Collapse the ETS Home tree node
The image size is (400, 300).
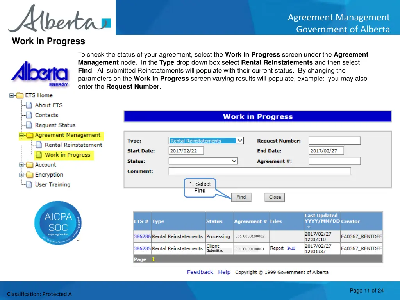(12, 95)
